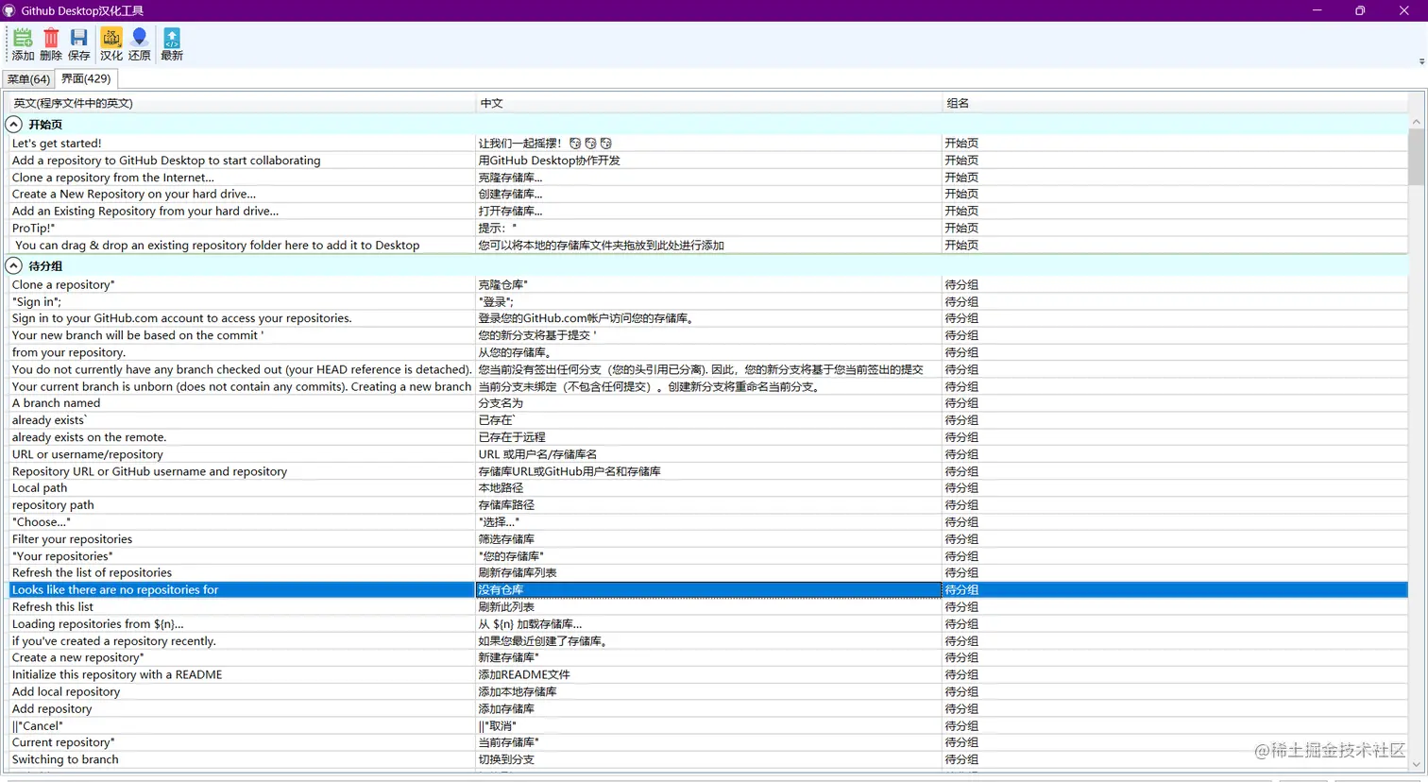Click the vertical scrollbar down arrow
The height and width of the screenshot is (782, 1428).
click(x=1416, y=764)
